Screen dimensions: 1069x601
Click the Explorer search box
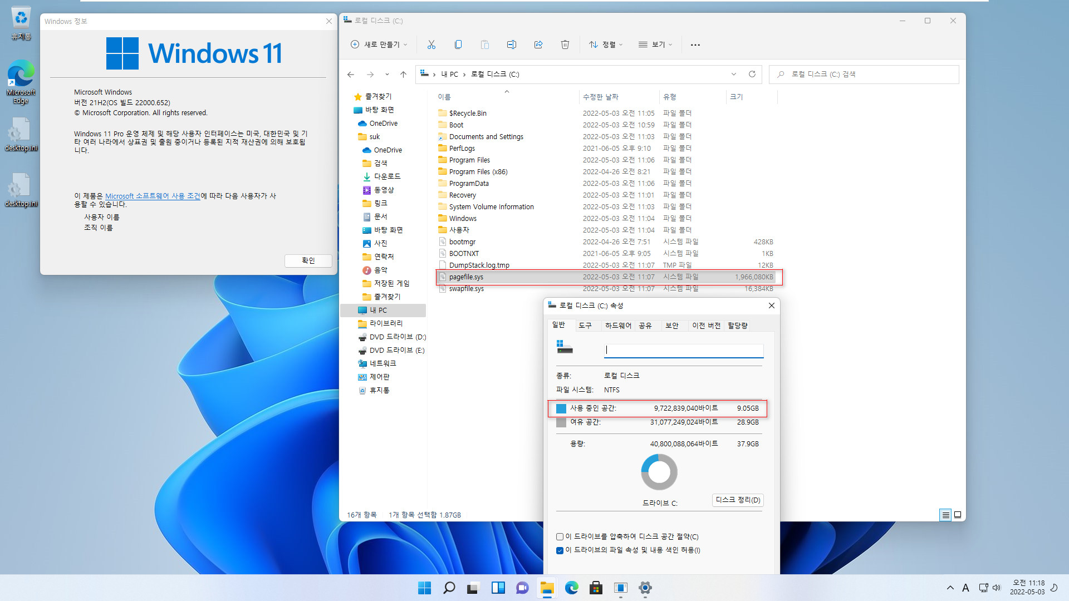click(x=864, y=74)
